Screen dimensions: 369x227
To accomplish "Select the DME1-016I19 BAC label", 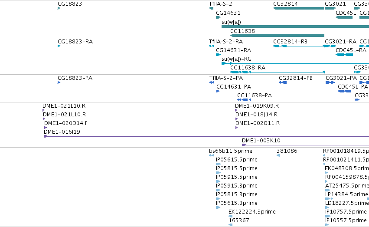I will click(x=62, y=132).
